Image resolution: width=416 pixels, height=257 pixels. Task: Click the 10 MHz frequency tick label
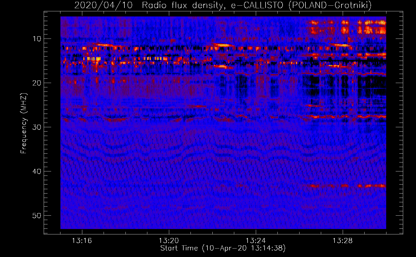(x=37, y=39)
